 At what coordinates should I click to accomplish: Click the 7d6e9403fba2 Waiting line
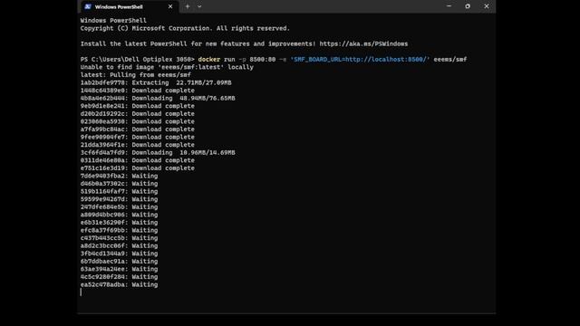click(x=119, y=176)
